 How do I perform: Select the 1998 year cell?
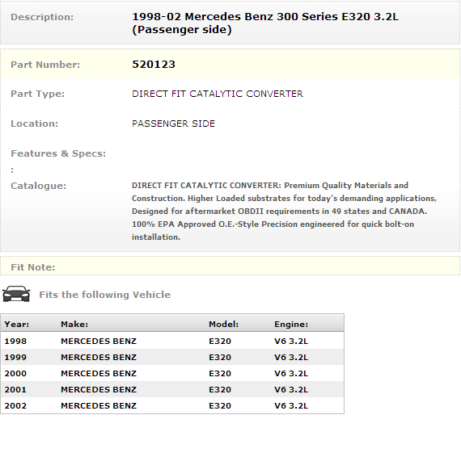[15, 341]
